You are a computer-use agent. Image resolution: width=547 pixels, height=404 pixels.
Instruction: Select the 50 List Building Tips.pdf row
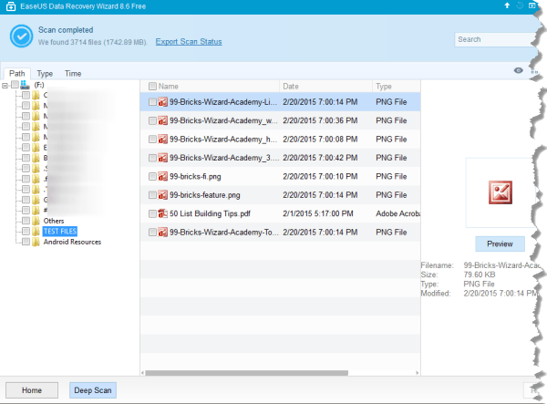pyautogui.click(x=281, y=213)
